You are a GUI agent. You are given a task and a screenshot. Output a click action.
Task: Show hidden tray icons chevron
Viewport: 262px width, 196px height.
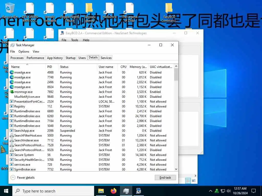click(211, 191)
